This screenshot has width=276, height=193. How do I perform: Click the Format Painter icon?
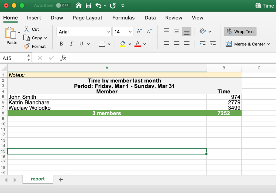tap(27, 46)
